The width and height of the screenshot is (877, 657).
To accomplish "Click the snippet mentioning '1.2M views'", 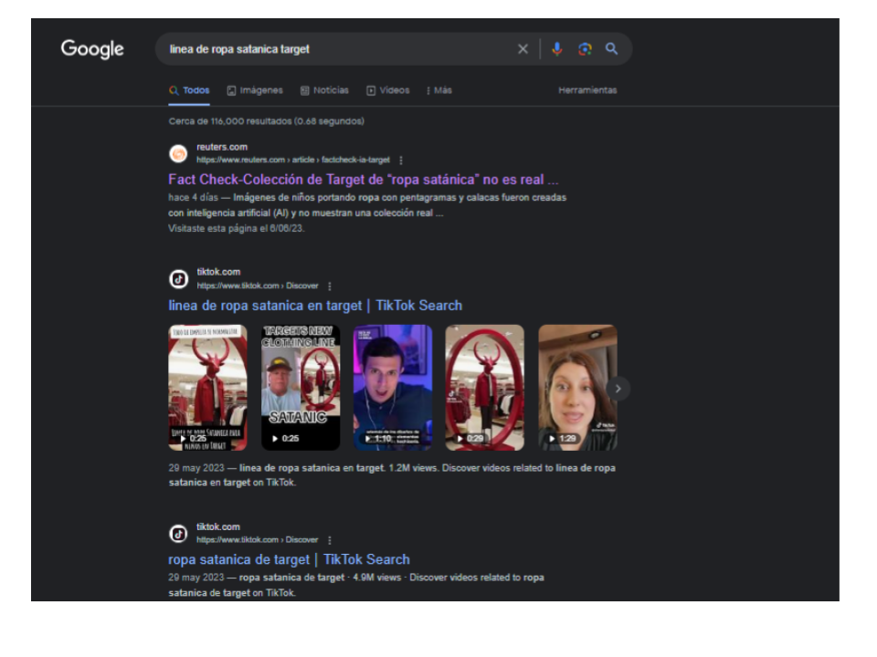I will (392, 475).
